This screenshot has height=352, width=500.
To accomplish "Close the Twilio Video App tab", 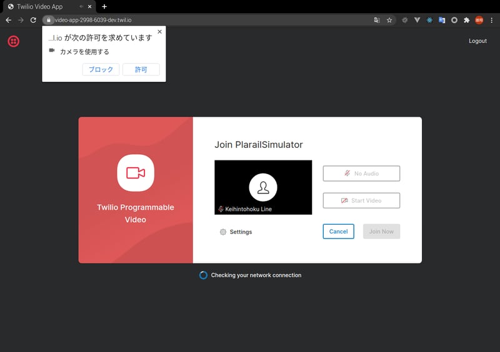I will (89, 7).
